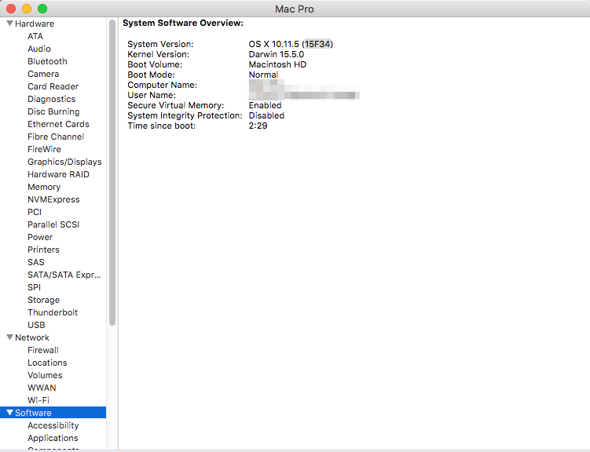Select Wi-Fi under Network
This screenshot has width=590, height=452.
point(38,400)
